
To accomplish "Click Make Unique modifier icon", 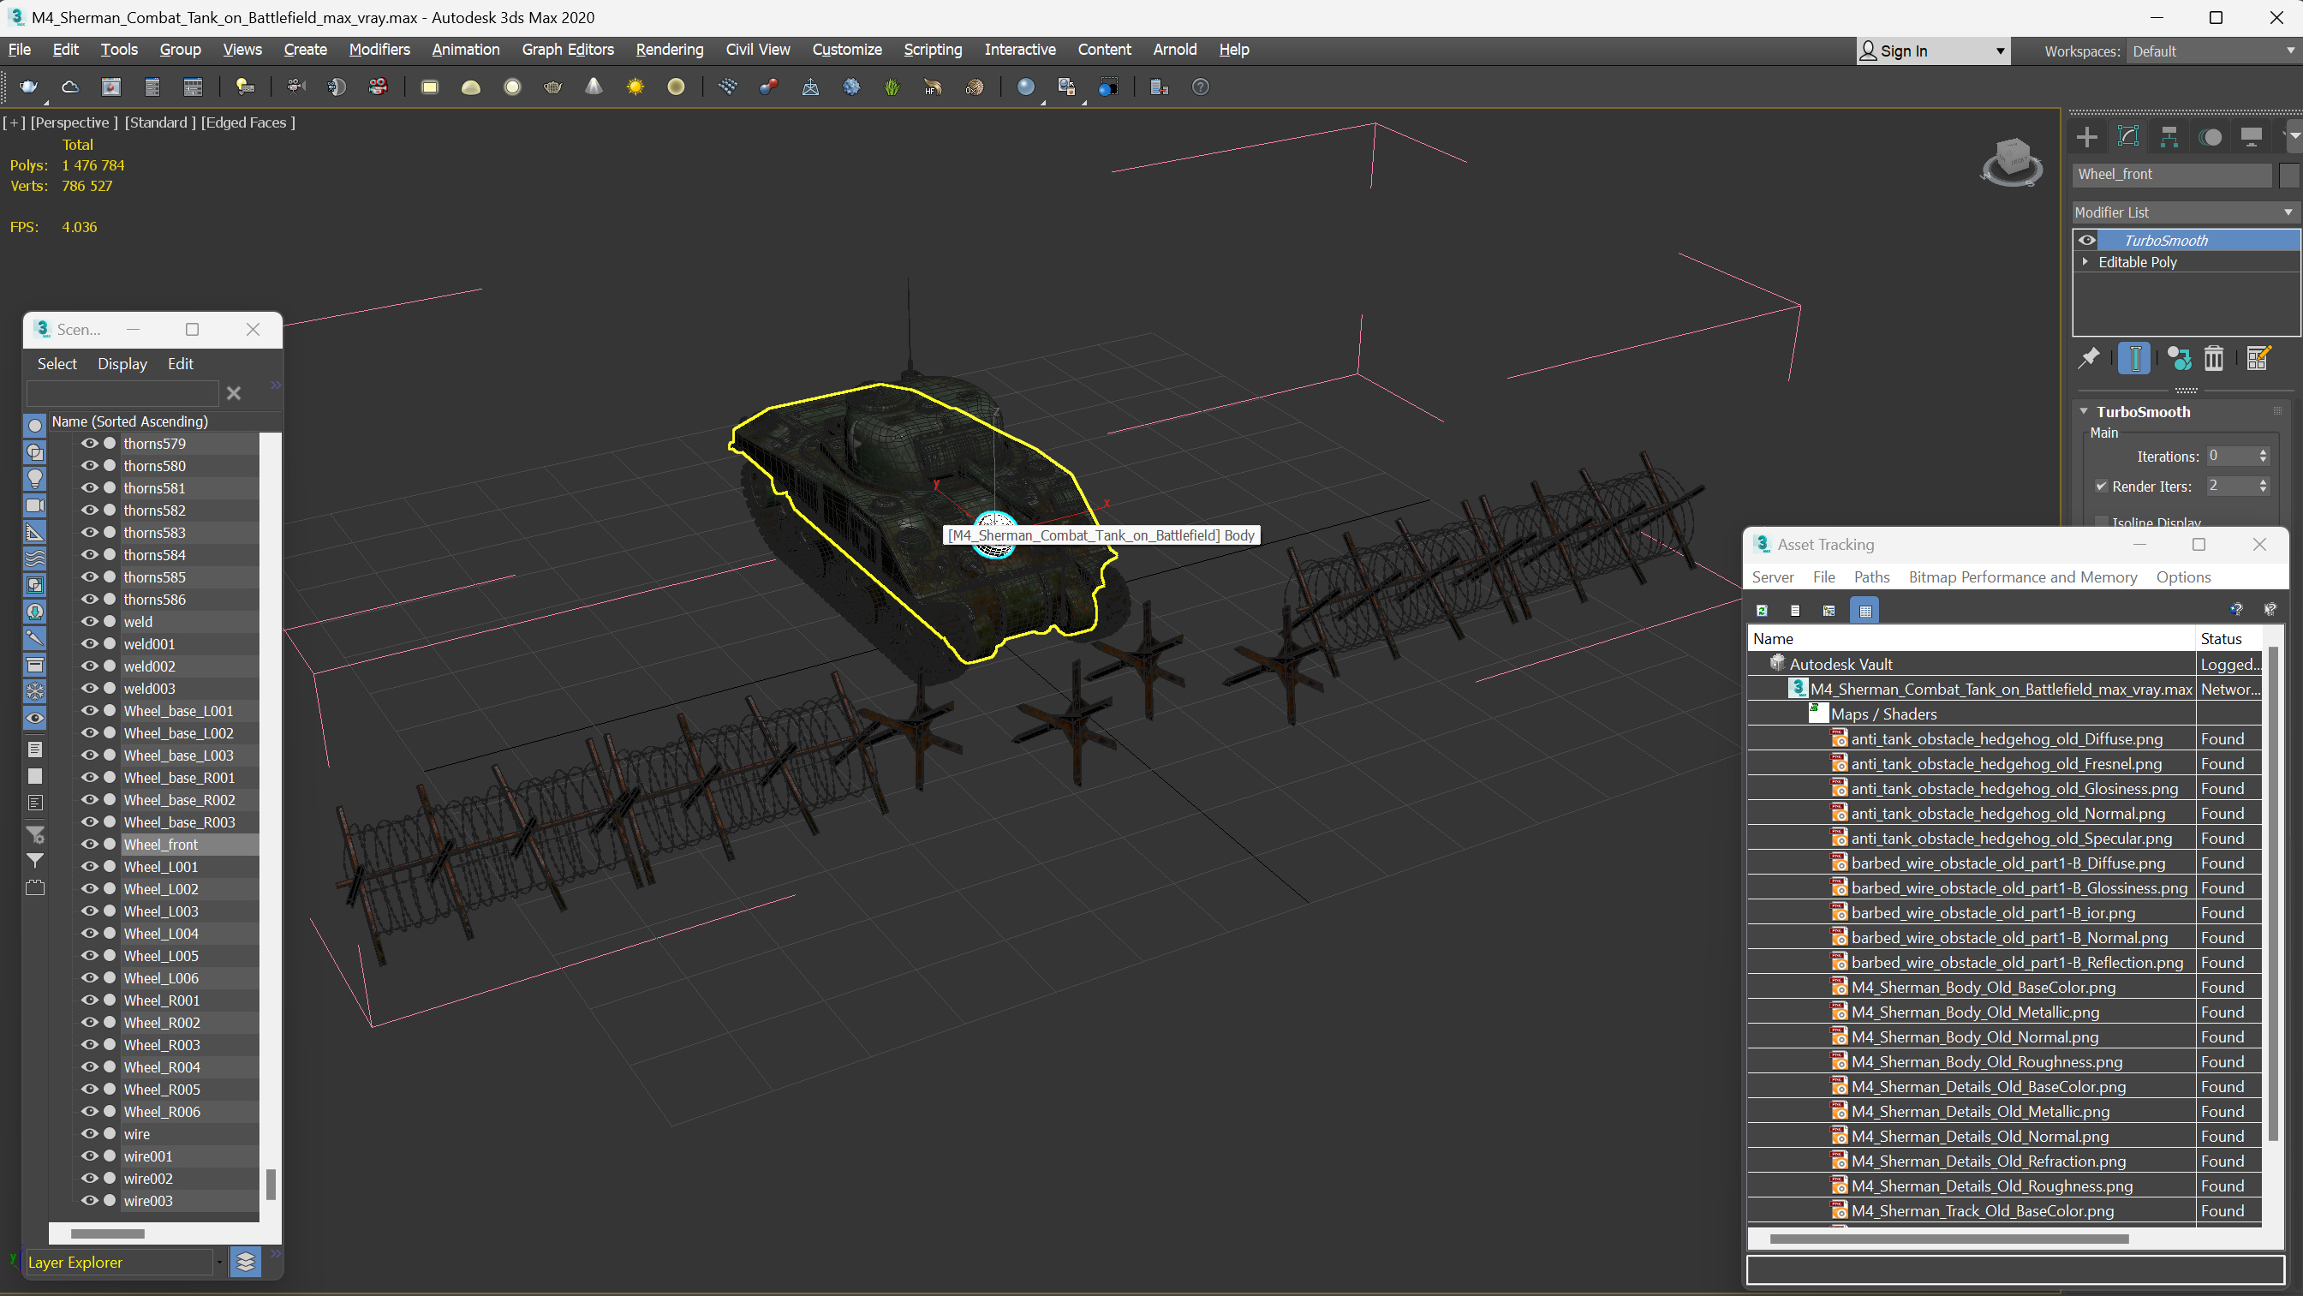I will click(x=2179, y=359).
